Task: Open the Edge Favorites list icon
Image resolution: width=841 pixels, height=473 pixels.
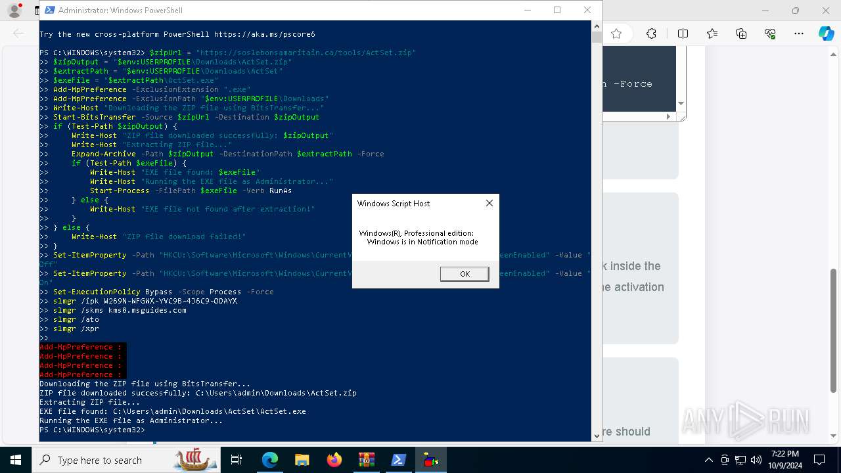Action: (x=712, y=34)
